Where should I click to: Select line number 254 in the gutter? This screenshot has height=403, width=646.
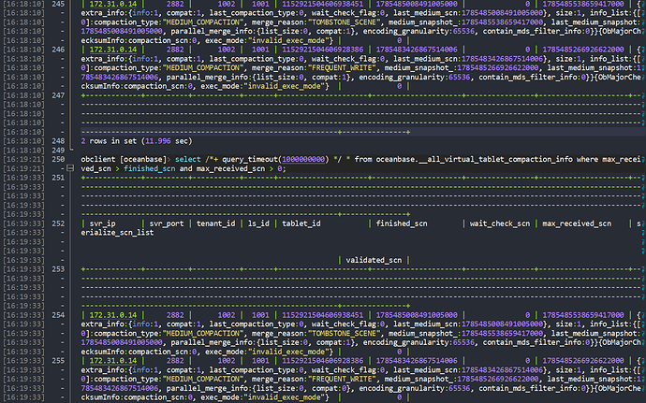pos(58,314)
